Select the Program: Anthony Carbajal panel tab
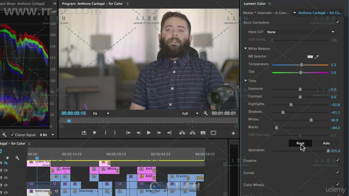Screen dimensions: 349x196 (92, 4)
